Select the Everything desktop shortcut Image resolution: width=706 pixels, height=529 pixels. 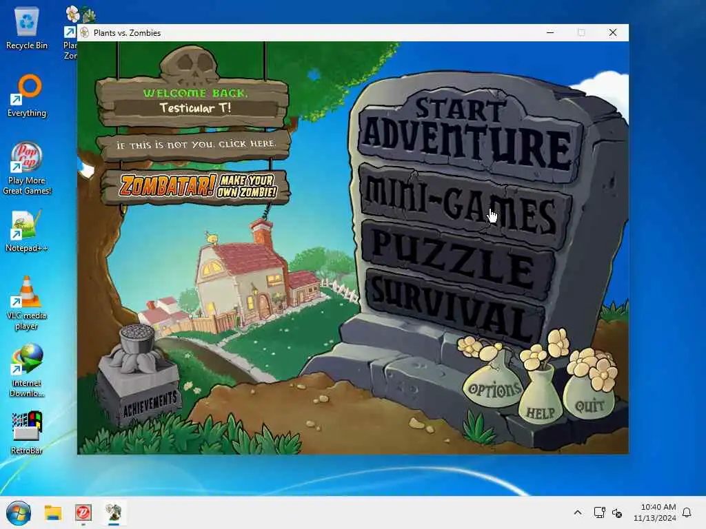[27, 96]
